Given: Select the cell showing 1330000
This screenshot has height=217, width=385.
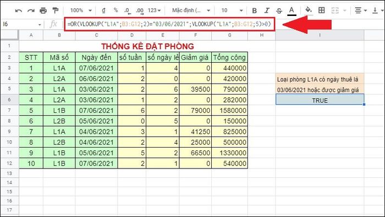Looking at the screenshot, I should 229,153.
